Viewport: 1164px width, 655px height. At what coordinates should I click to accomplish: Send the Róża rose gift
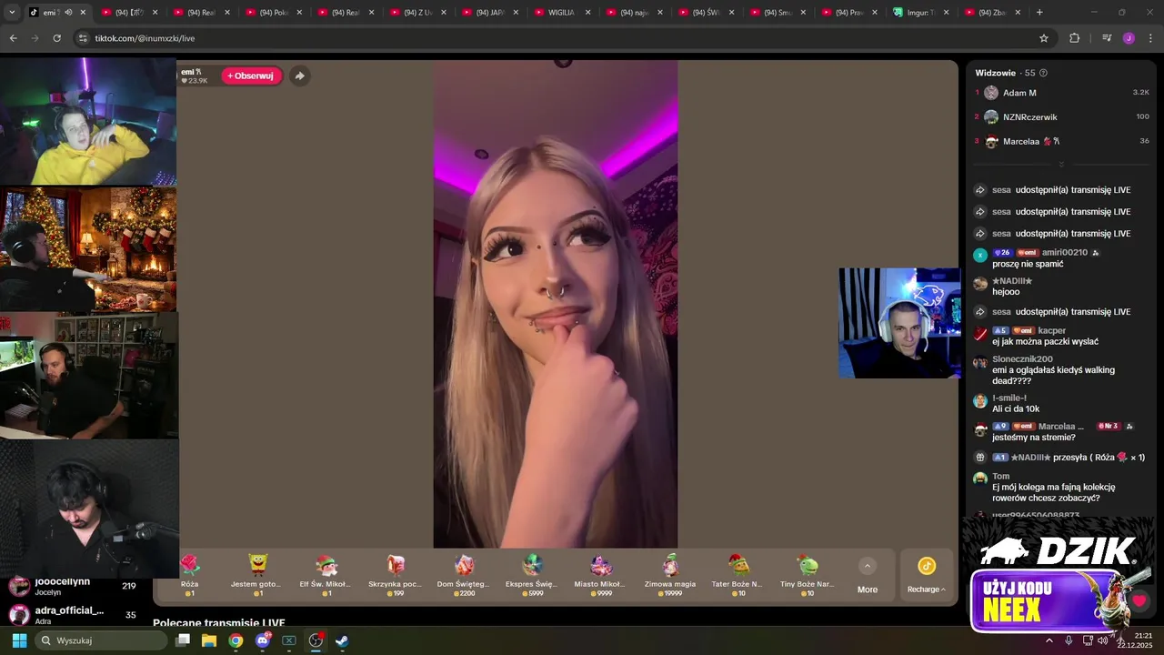click(189, 575)
